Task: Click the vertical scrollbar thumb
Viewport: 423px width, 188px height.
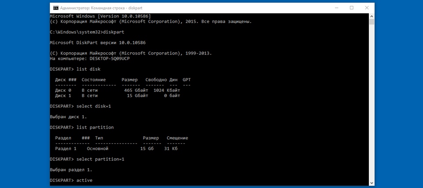Action: point(372,22)
